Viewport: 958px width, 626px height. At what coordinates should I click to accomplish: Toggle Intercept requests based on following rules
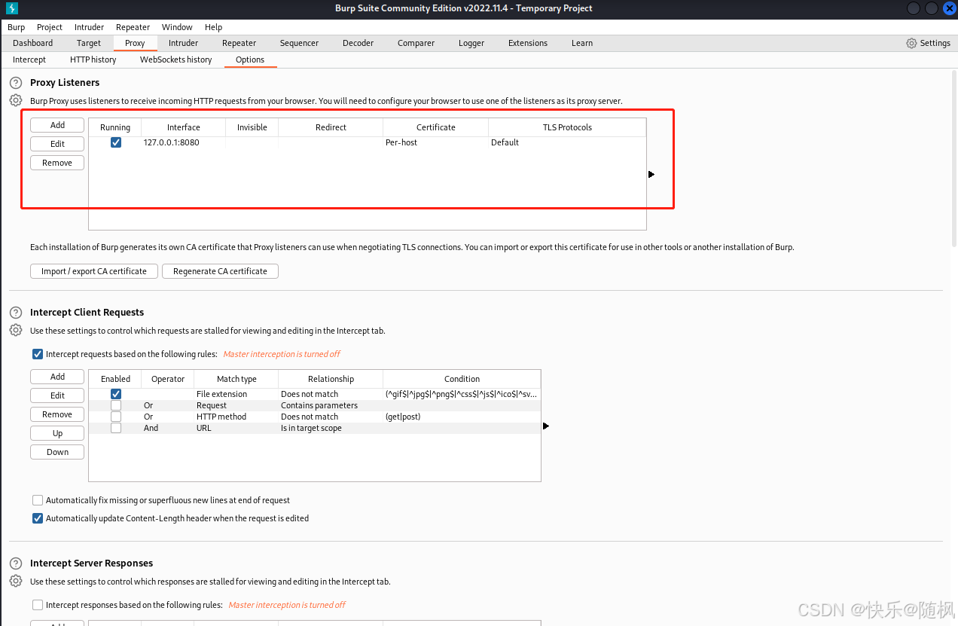pyautogui.click(x=38, y=353)
